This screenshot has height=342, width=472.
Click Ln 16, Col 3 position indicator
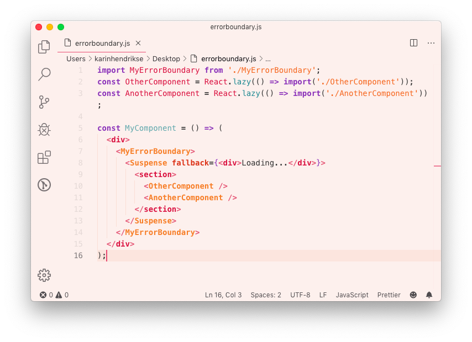point(223,295)
